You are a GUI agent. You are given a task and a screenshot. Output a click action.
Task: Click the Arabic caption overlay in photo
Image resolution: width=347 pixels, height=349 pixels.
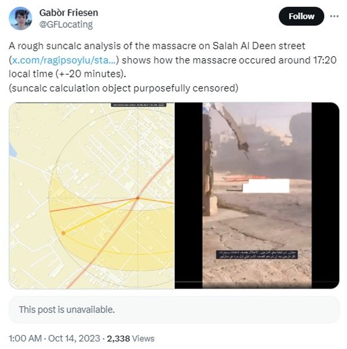257,254
